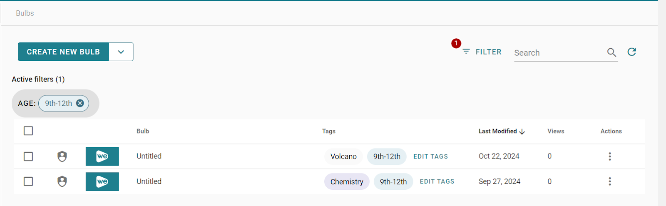This screenshot has height=206, width=666.
Task: Remove the 9th-12th age filter chip
Action: coord(80,103)
